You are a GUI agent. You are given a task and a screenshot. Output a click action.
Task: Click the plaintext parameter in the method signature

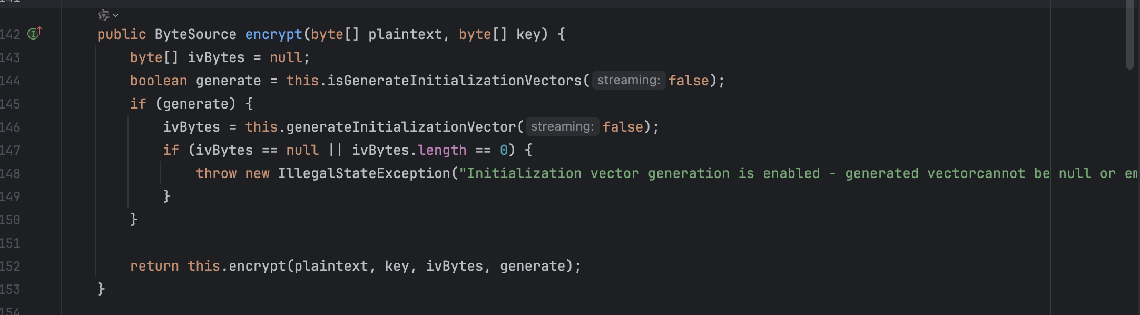pyautogui.click(x=405, y=34)
